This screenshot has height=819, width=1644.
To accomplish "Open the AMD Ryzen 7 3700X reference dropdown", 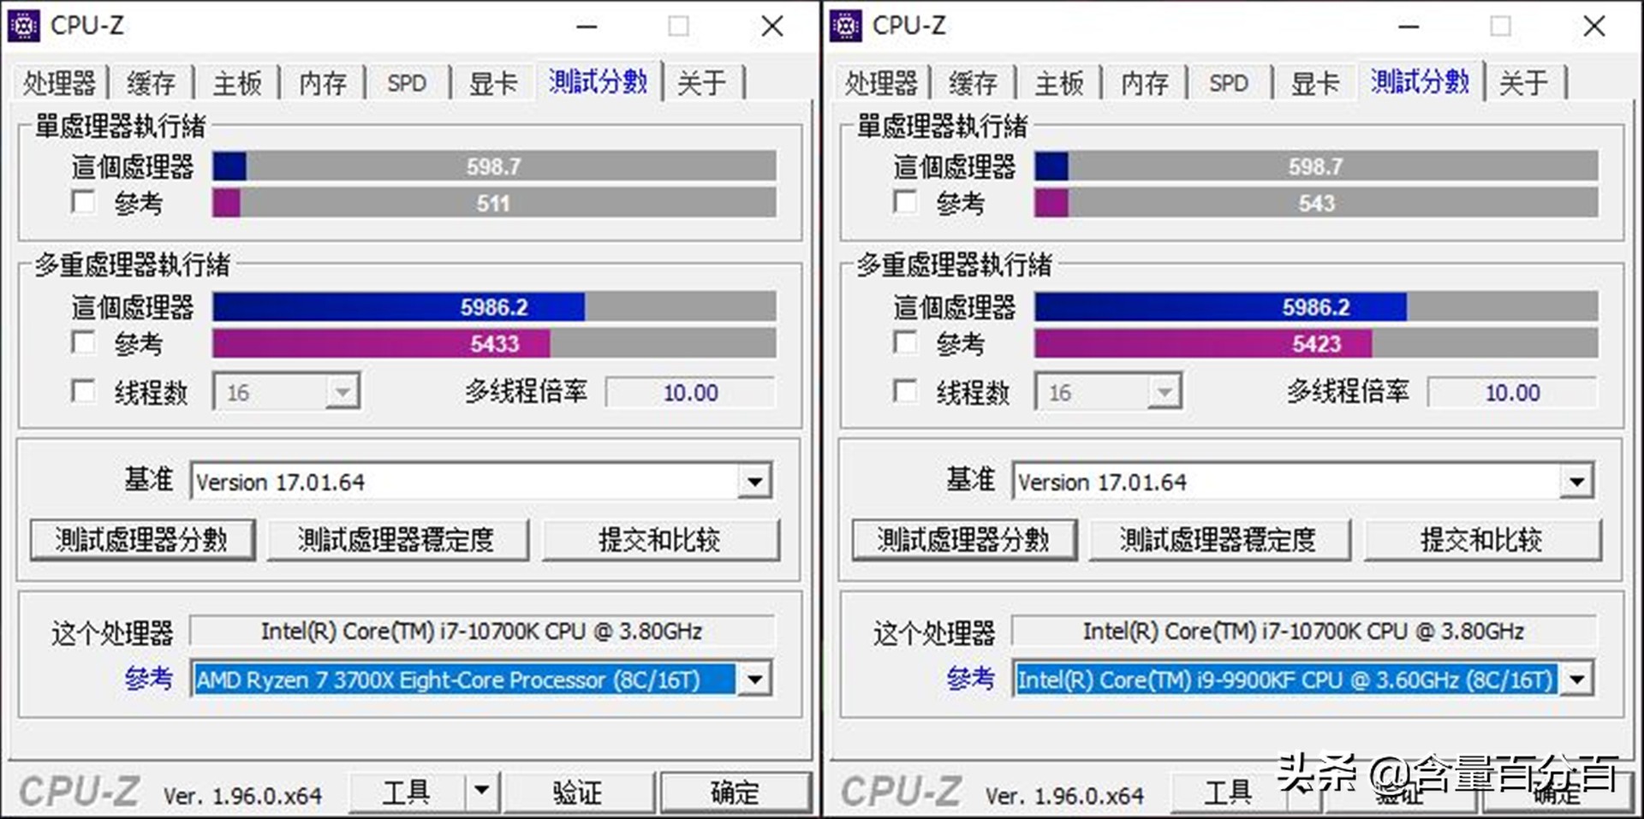I will 753,679.
